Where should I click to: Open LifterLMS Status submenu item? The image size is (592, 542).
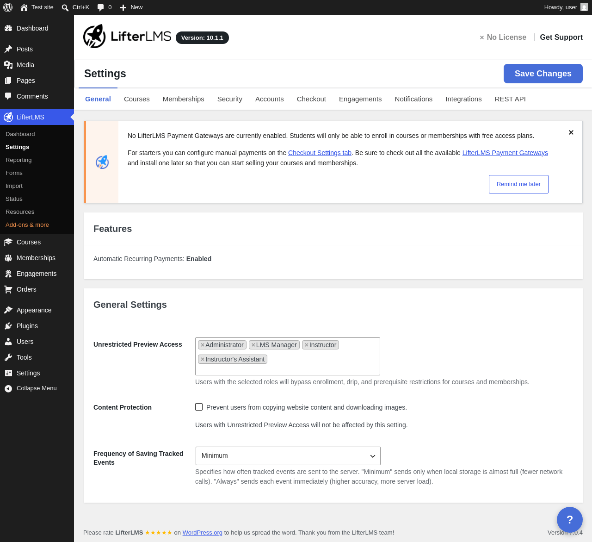(x=14, y=199)
